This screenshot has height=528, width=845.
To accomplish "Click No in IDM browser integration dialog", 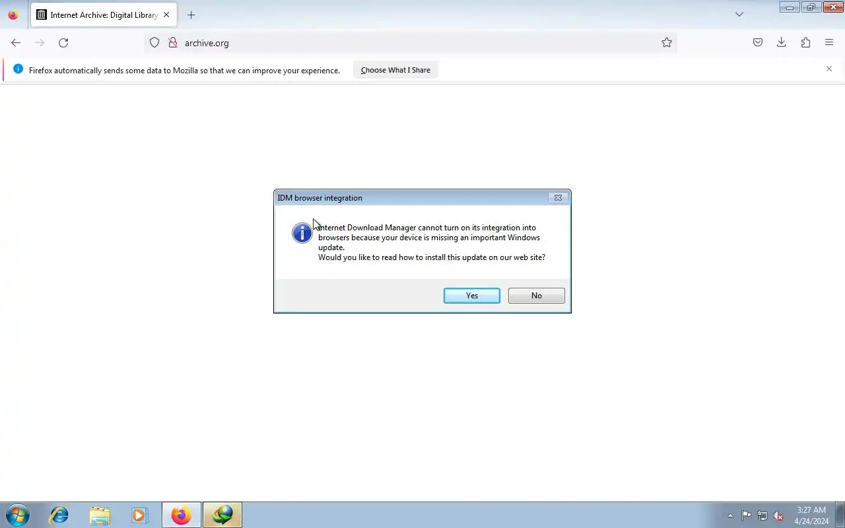I will click(x=536, y=296).
